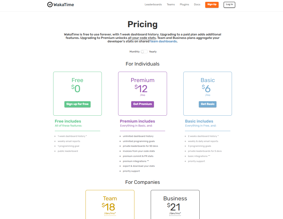283x219 pixels.
Task: Click '/dev/mo*' under the Business price
Action: coord(175,213)
